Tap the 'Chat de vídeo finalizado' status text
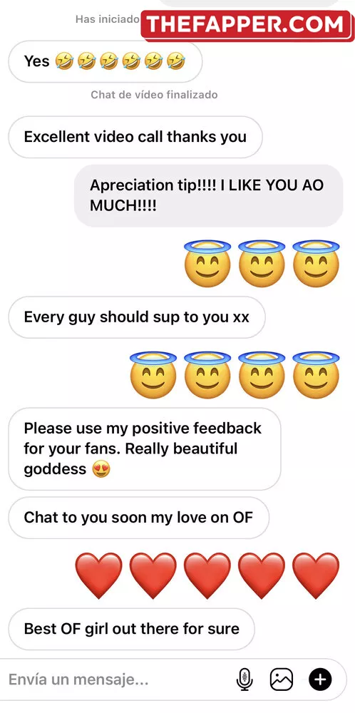This screenshot has width=355, height=713. (154, 95)
